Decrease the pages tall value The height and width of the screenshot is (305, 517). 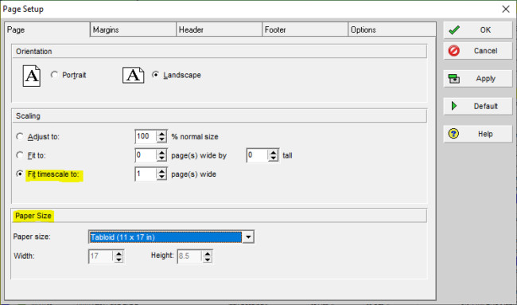click(x=274, y=158)
